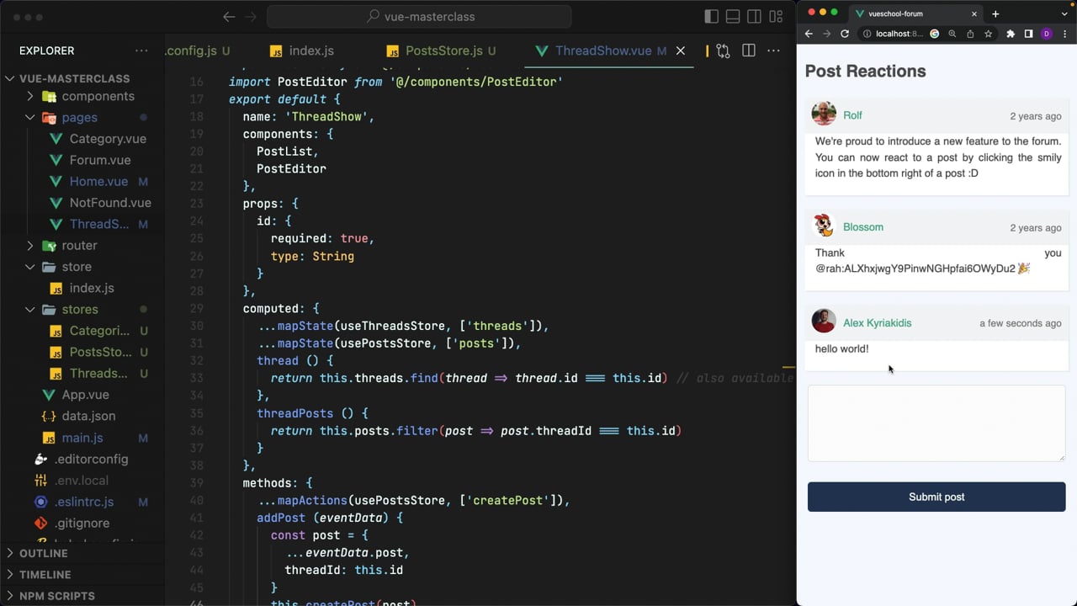Screen dimensions: 1077x606
Task: Open Blossom's user profile link
Action: [863, 227]
